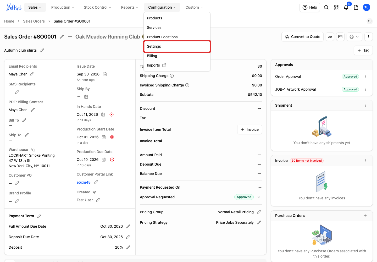
Task: Copy the Warehouse address
Action: pos(33,150)
